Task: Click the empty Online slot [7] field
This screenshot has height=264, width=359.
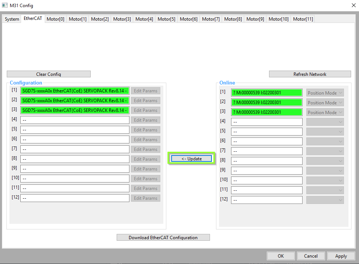Action: click(267, 151)
